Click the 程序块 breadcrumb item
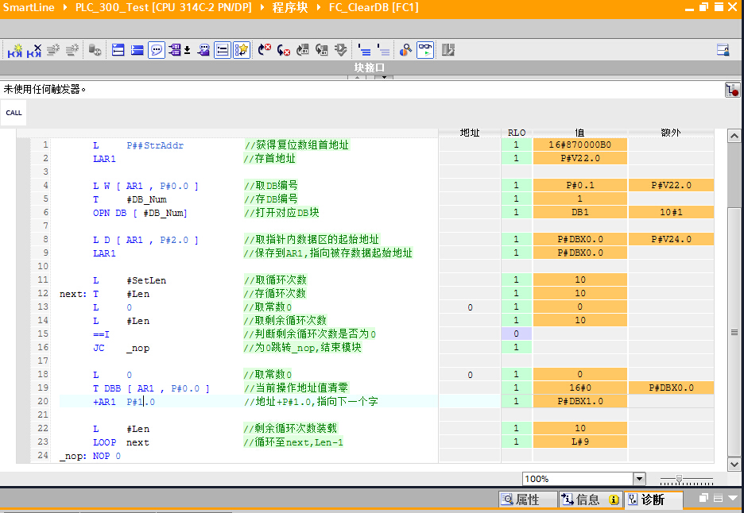 pos(290,8)
